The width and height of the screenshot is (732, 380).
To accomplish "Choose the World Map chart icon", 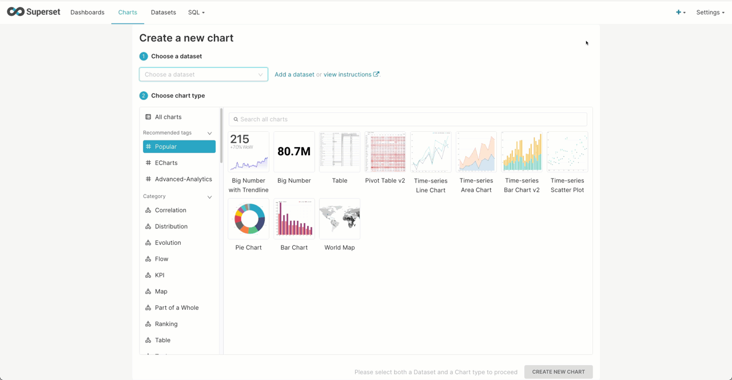I will pyautogui.click(x=340, y=219).
